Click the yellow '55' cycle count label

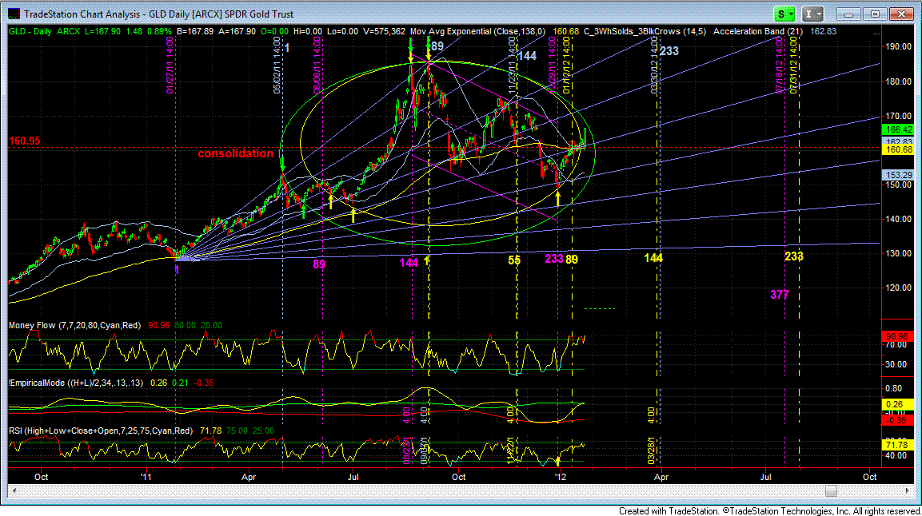click(514, 260)
